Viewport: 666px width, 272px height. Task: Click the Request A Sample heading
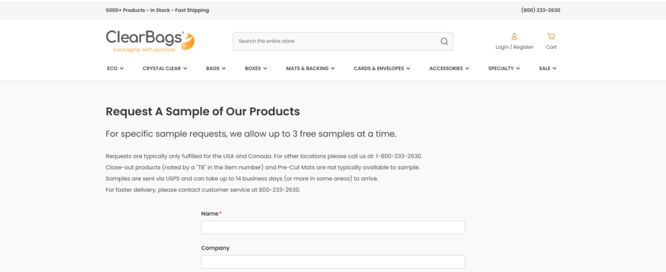[202, 111]
